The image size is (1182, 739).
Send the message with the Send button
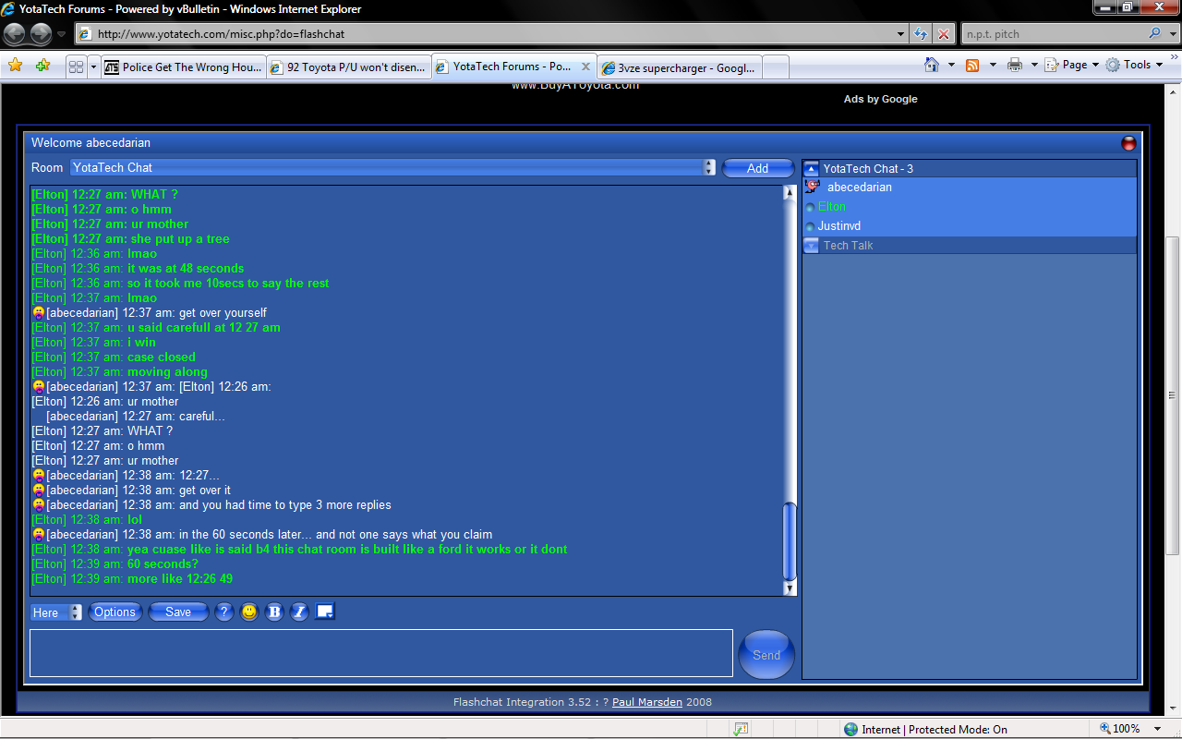click(x=766, y=655)
